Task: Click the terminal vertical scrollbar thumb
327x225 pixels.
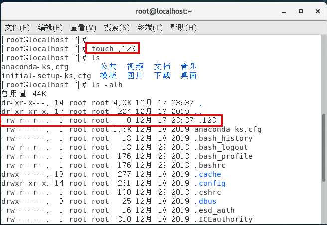Action: pyautogui.click(x=324, y=148)
